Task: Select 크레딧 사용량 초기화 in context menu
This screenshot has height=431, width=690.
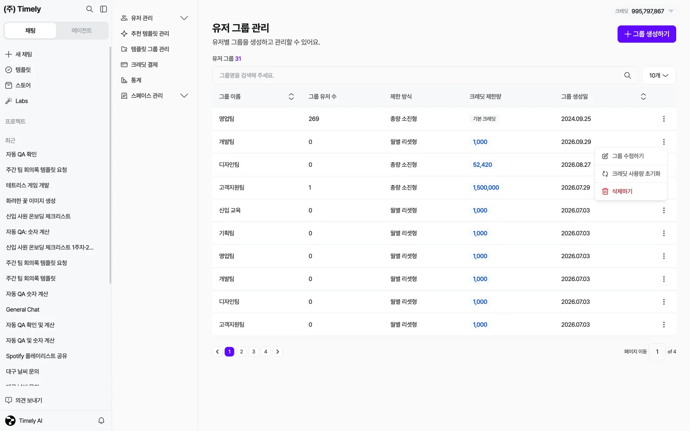Action: (631, 174)
